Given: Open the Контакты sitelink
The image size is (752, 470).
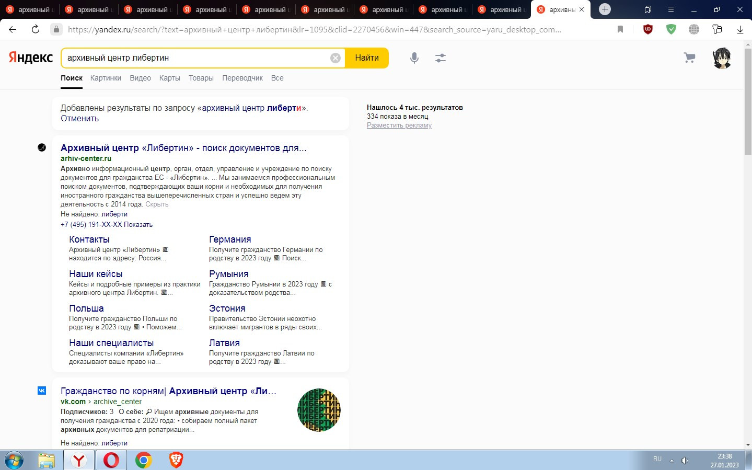Looking at the screenshot, I should 89,239.
